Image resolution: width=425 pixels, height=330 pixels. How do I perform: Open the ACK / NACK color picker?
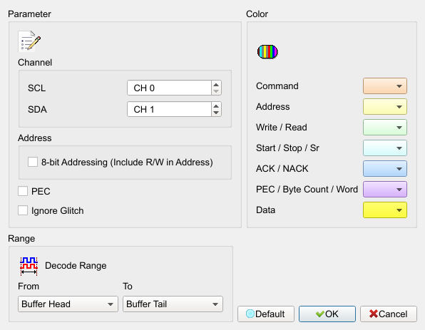point(385,169)
